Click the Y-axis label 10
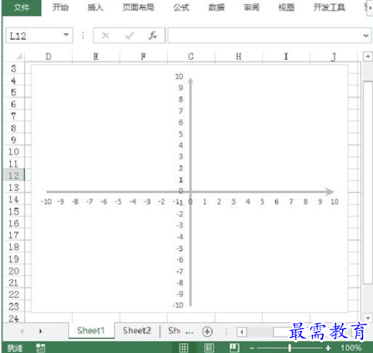This screenshot has width=373, height=353. [x=179, y=77]
